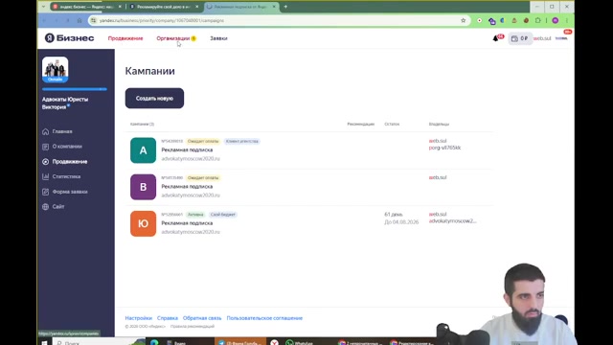
Task: Open the user account avatar in the header
Action: coord(561,38)
